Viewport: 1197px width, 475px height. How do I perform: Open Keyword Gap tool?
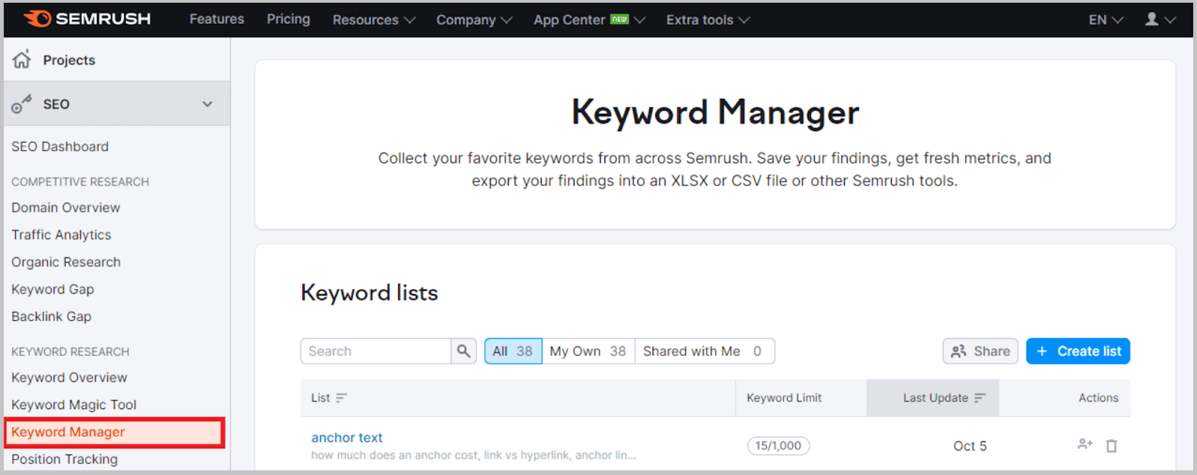pos(52,289)
